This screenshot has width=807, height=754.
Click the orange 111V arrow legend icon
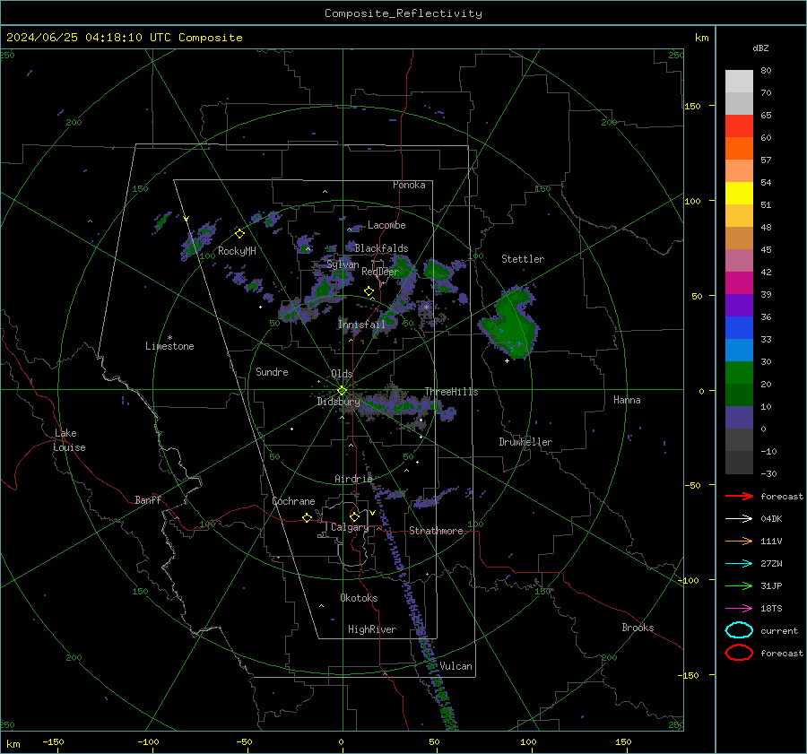point(739,541)
